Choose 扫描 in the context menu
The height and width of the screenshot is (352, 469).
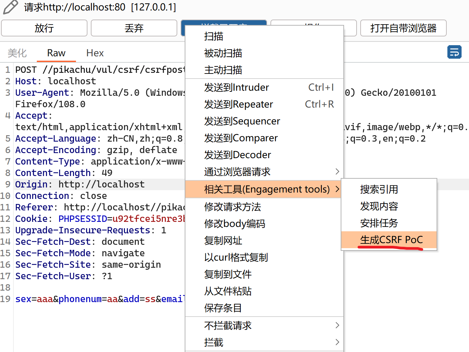(264, 36)
